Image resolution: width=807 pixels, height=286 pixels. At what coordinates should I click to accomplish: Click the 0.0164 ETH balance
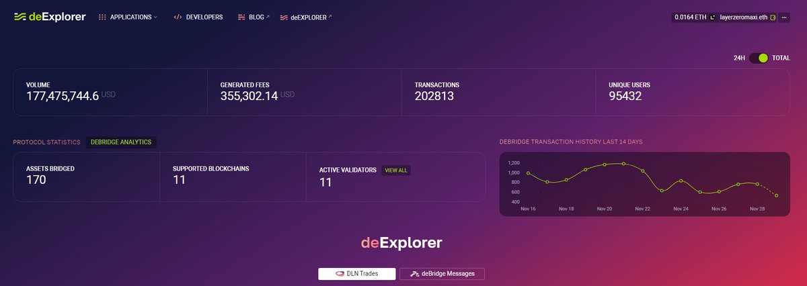[690, 17]
